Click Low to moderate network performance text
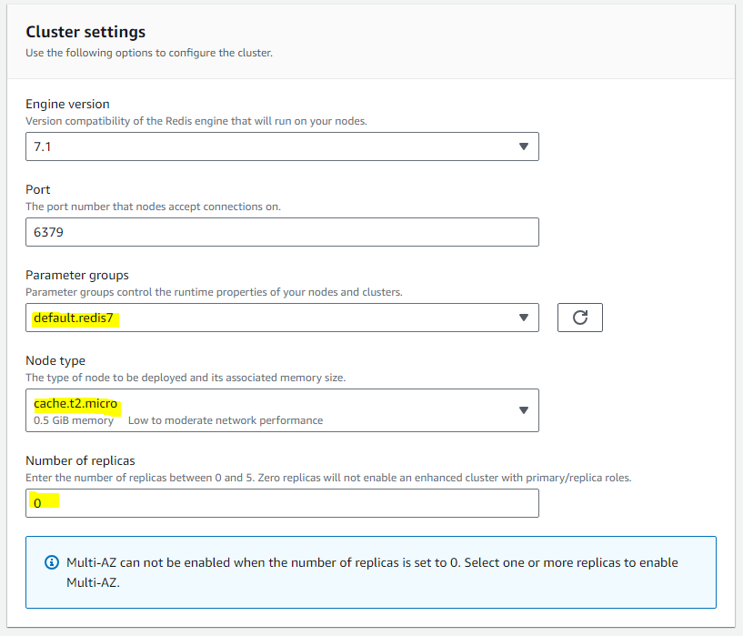 (226, 420)
